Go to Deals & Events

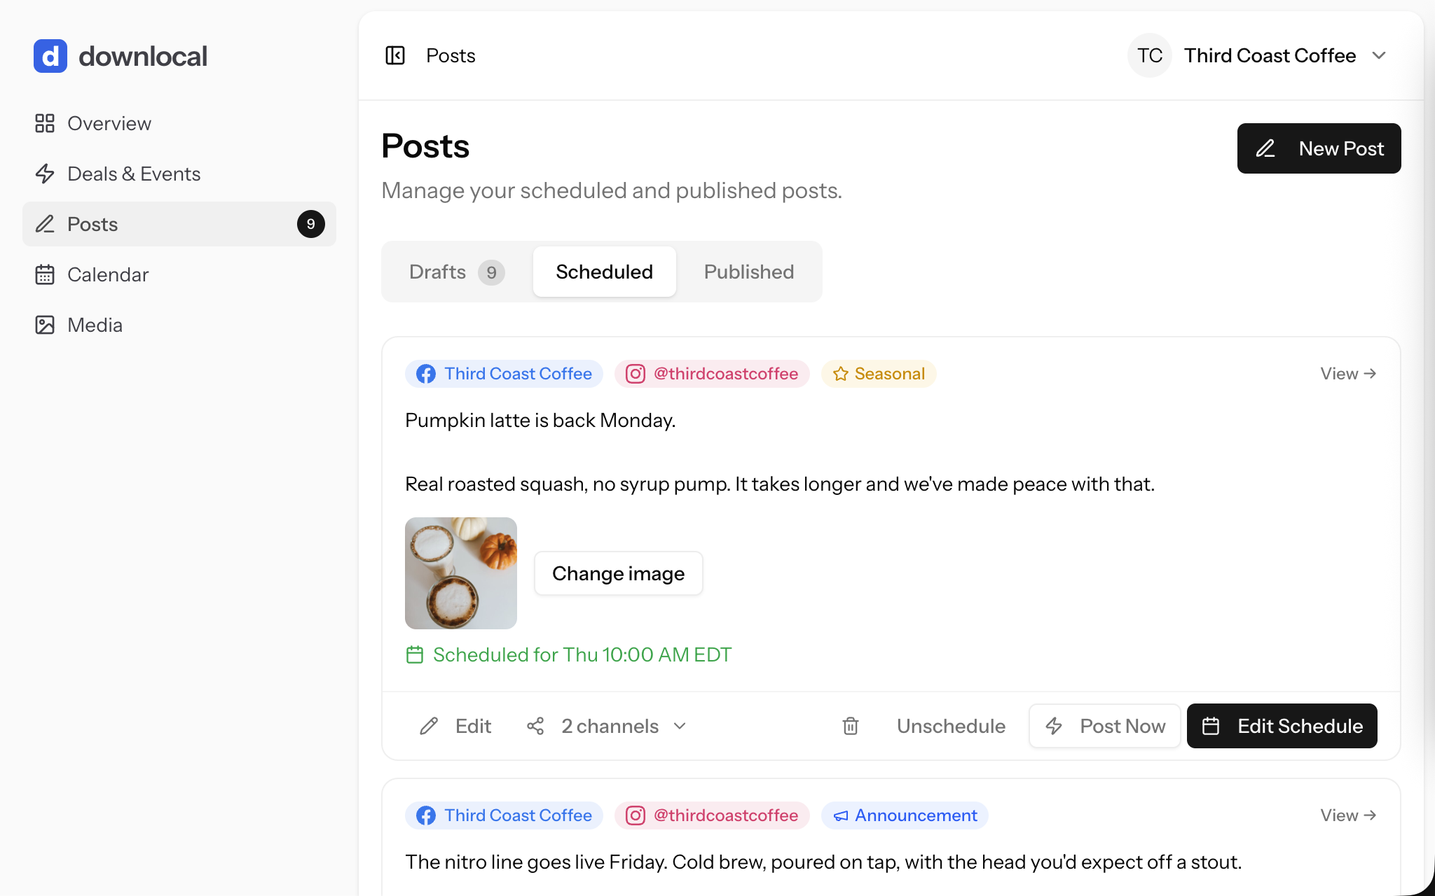point(179,174)
